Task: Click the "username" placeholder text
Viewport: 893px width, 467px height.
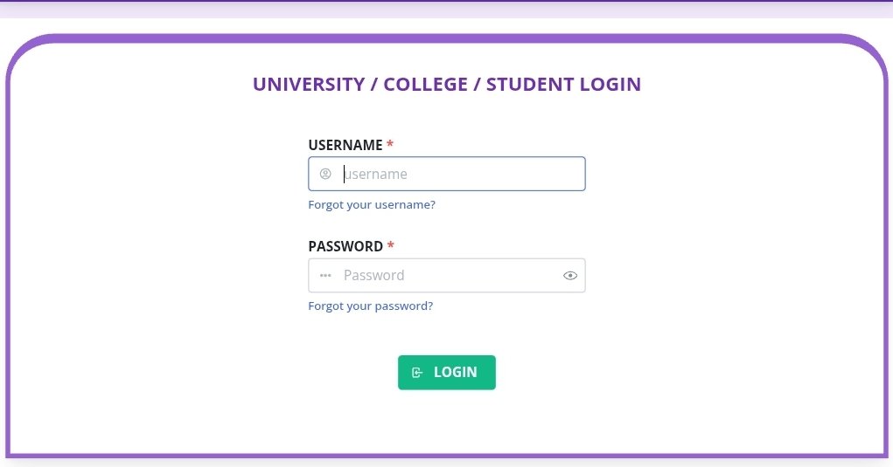Action: tap(376, 174)
